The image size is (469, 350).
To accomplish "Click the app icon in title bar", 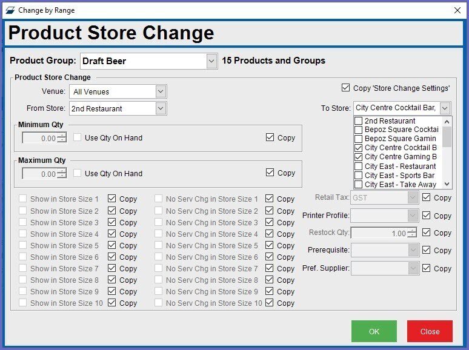I will 10,10.
